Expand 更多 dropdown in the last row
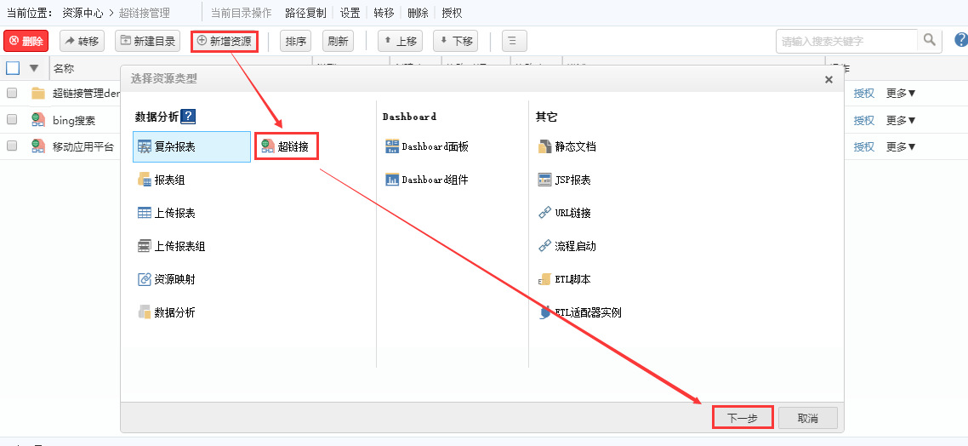 (x=901, y=146)
